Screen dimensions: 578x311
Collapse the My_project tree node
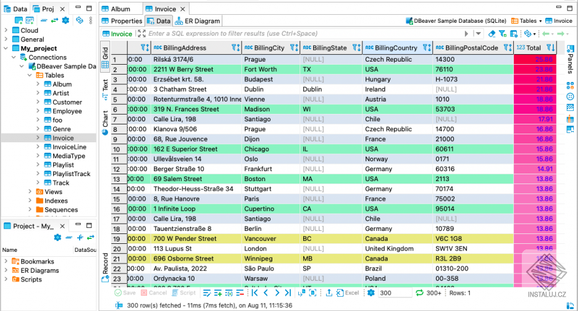click(6, 49)
